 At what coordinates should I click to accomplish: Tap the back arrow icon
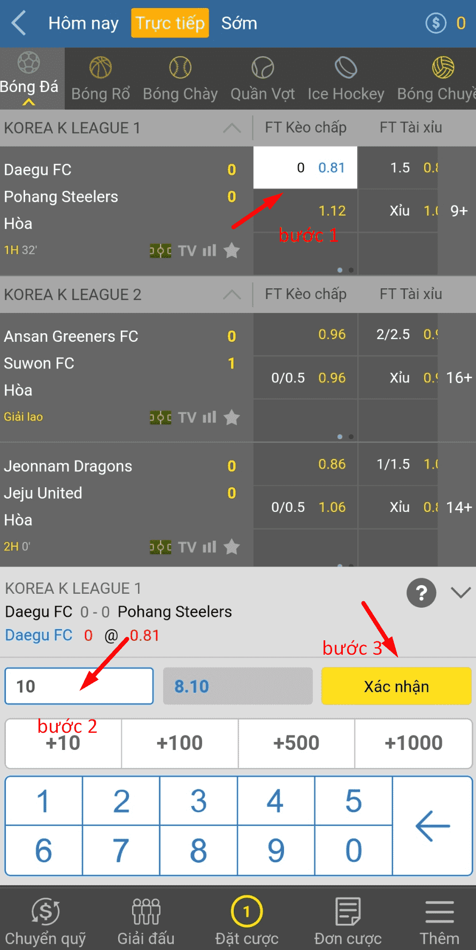[x=19, y=24]
